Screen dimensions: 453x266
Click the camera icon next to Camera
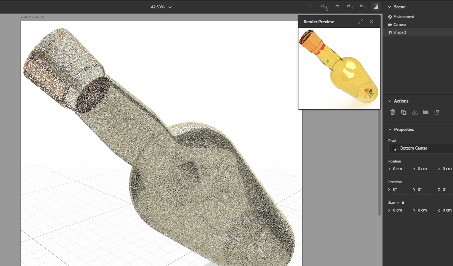390,25
